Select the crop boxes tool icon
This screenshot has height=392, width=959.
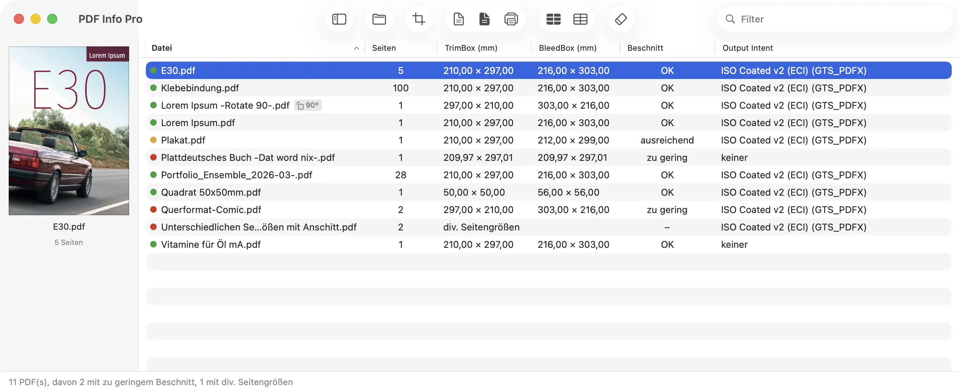[419, 19]
